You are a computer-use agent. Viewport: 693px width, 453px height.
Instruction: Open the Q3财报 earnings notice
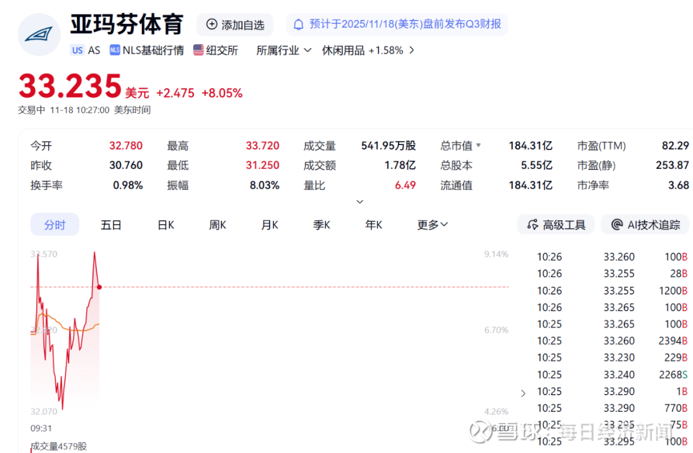397,24
